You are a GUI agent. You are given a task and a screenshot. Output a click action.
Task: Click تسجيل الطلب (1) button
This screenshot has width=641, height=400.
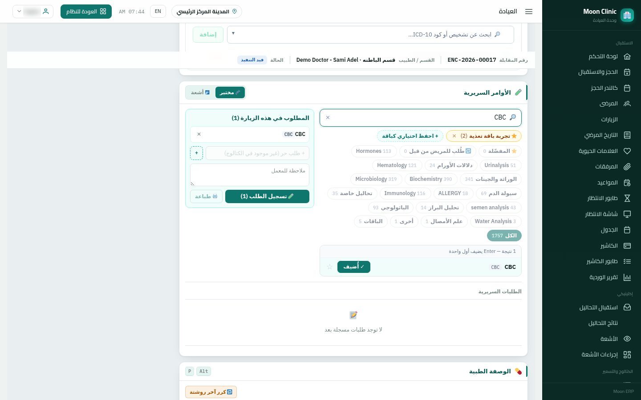[x=267, y=196]
